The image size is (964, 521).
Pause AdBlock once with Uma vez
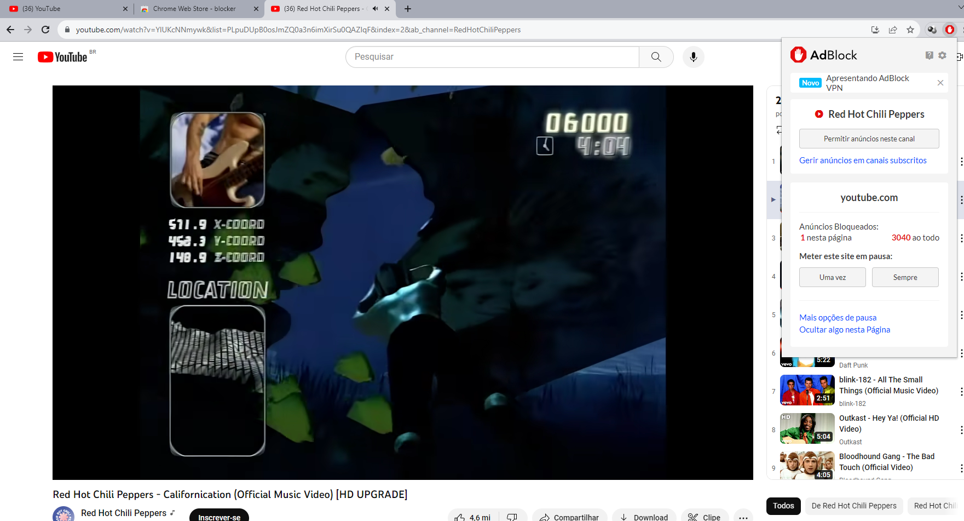tap(832, 277)
